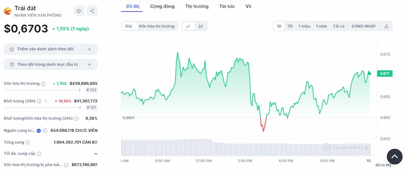The image size is (405, 173).
Task: Click the info icon beside Vốn hóa thị trường
Action: coord(43,83)
